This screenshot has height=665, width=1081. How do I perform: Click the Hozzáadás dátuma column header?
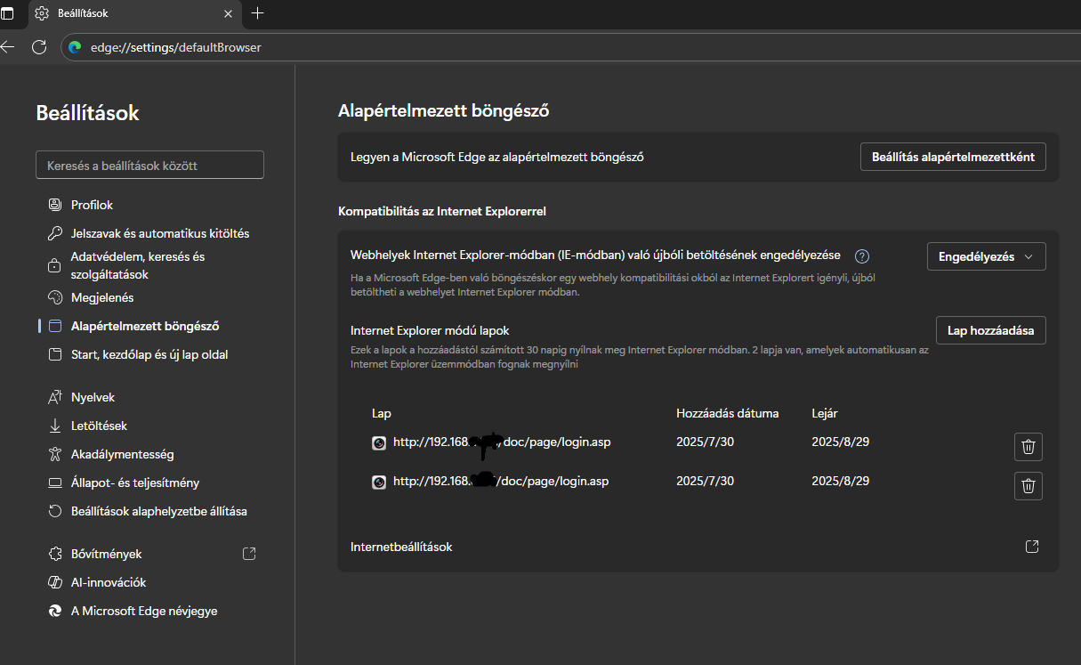click(728, 413)
